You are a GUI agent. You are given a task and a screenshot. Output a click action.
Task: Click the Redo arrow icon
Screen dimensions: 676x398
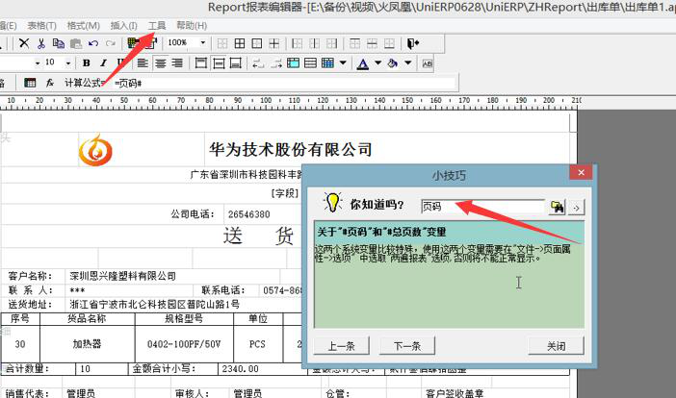pyautogui.click(x=111, y=43)
